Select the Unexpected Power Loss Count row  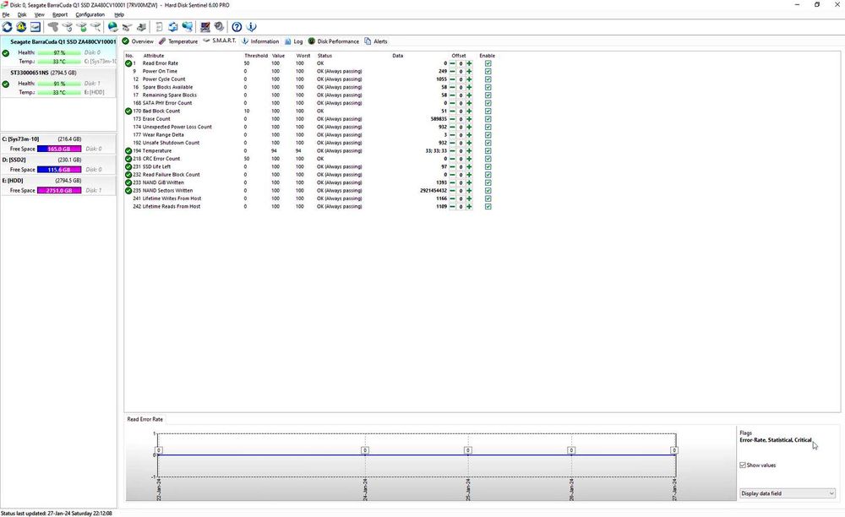[310, 127]
